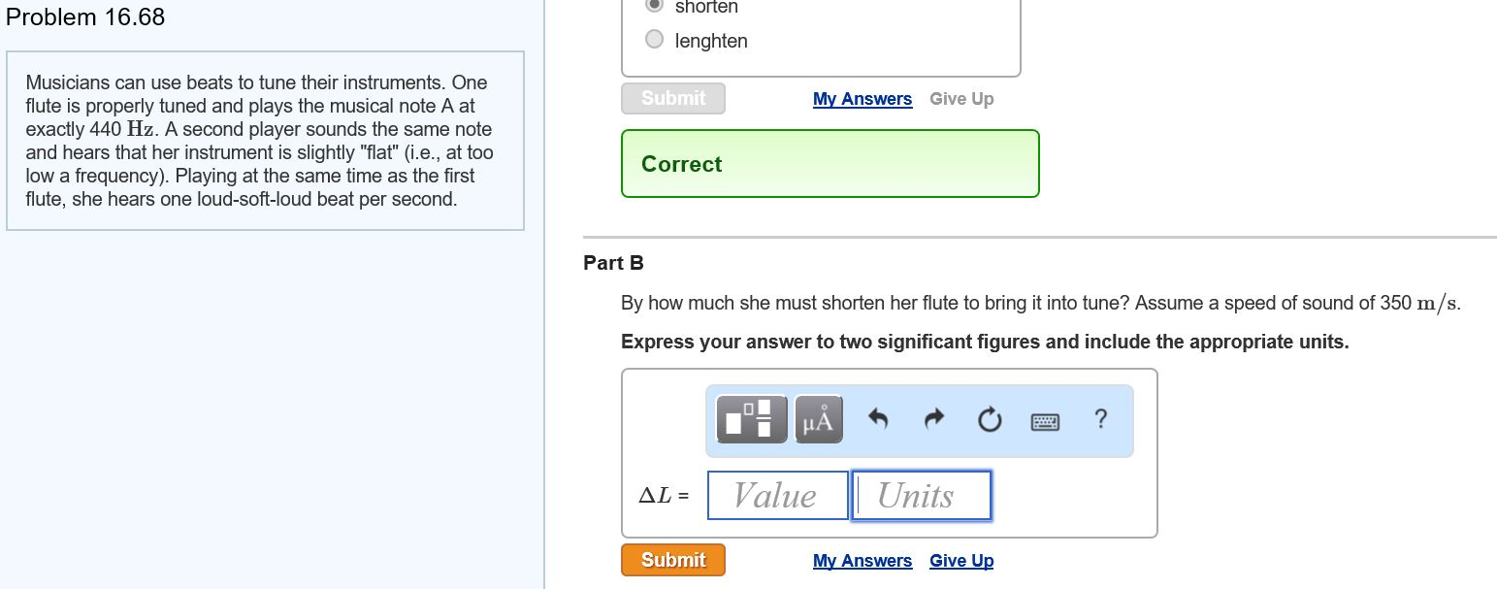The image size is (1497, 589).
Task: Click the redo arrow icon
Action: point(933,419)
